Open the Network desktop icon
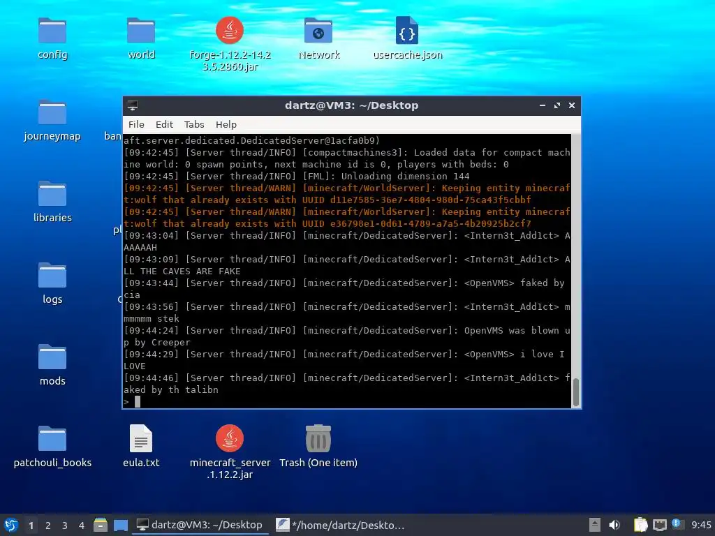The image size is (715, 536). [x=318, y=31]
